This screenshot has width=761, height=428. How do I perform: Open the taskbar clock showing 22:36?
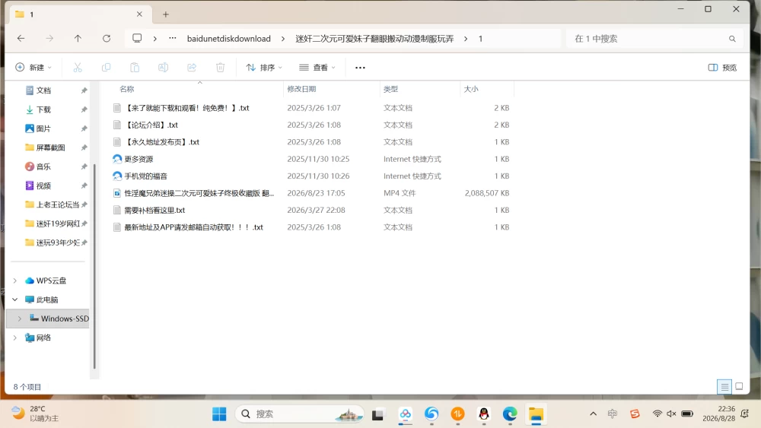coord(719,414)
